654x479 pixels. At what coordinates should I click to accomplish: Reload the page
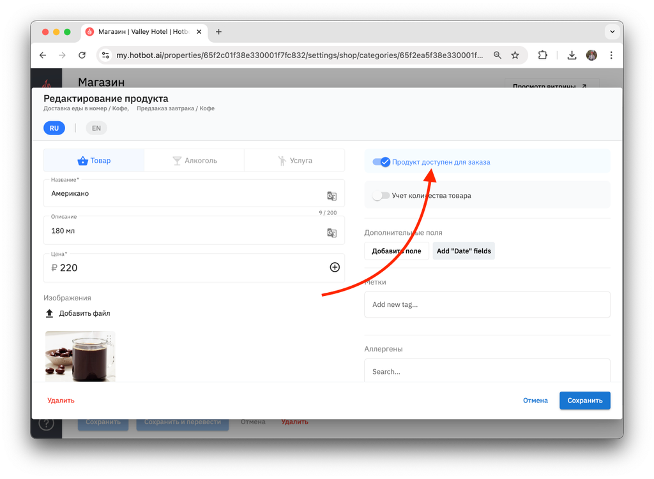(x=82, y=55)
